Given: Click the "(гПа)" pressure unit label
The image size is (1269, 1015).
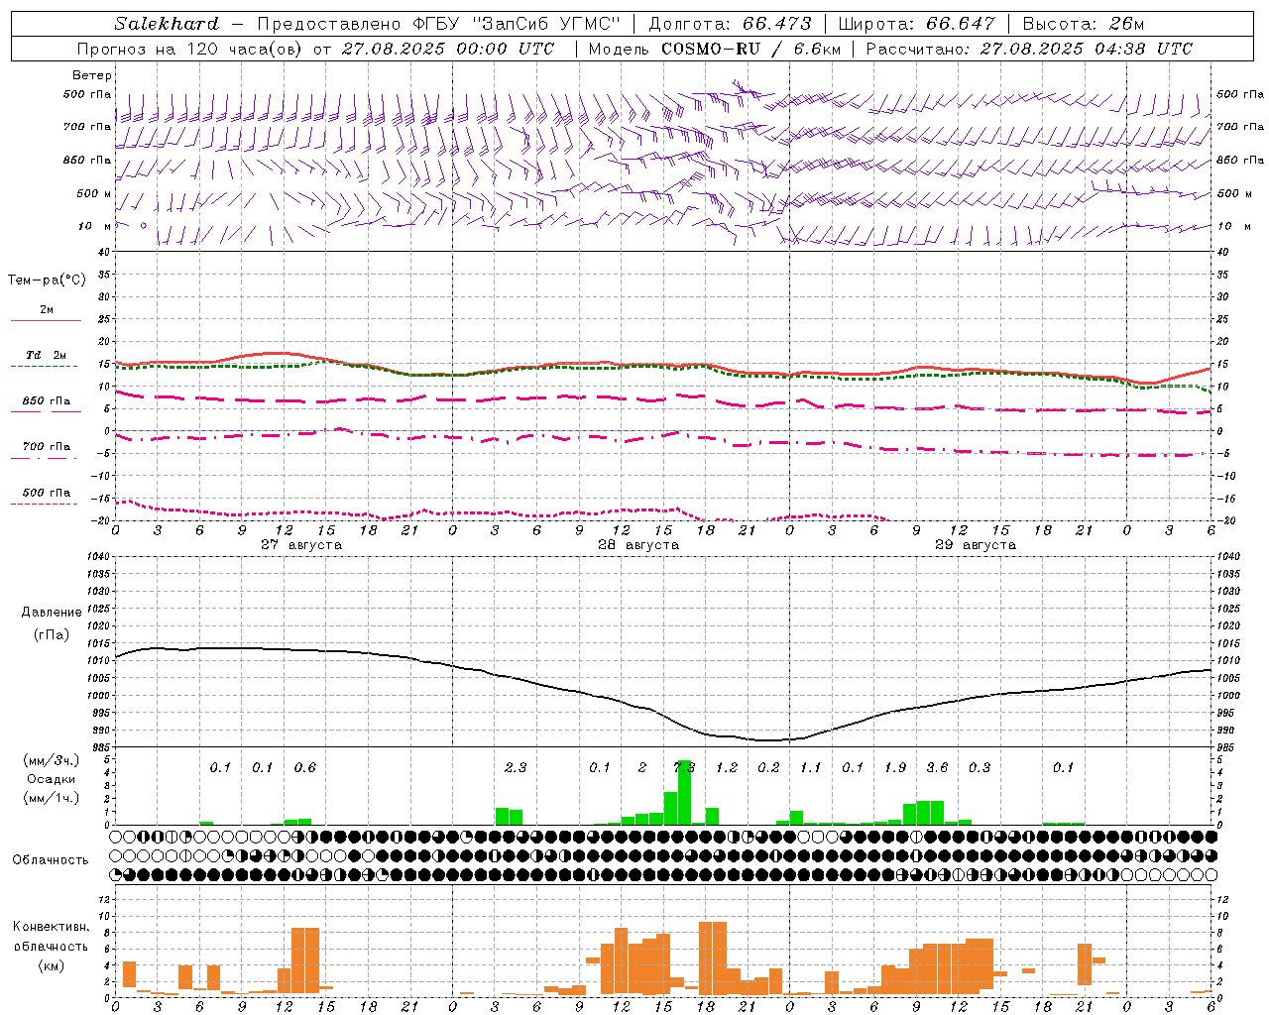Looking at the screenshot, I should click(52, 635).
